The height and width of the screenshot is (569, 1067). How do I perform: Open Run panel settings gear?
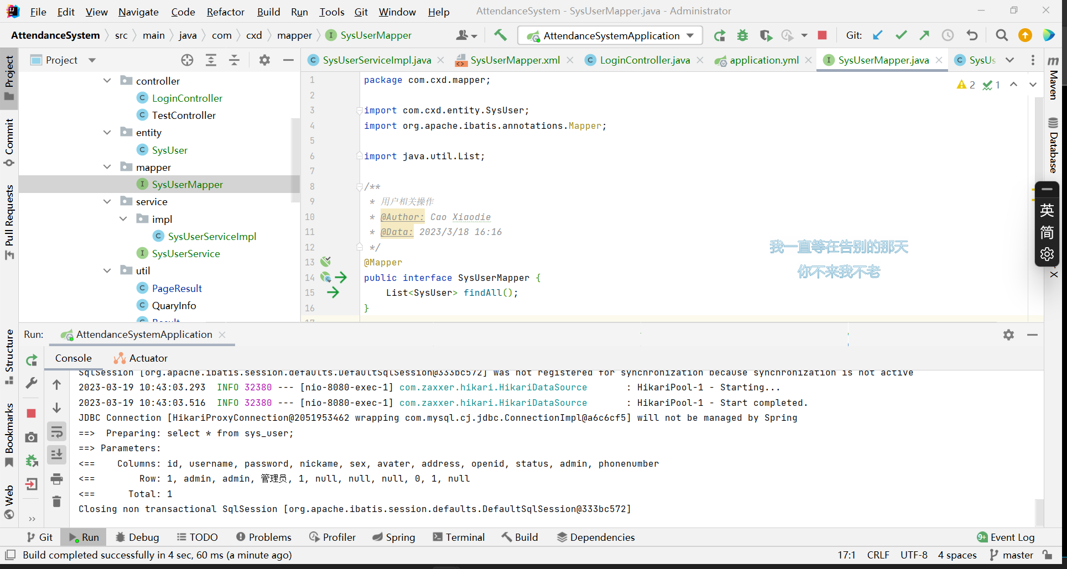click(1008, 335)
